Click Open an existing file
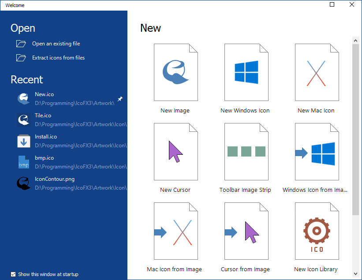 click(x=56, y=44)
